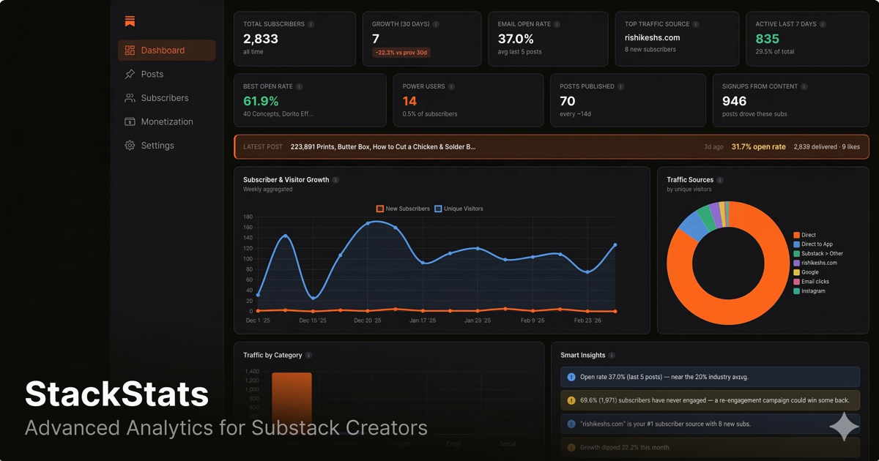This screenshot has width=879, height=461.
Task: Expand the Traffic Sources info tooltip
Action: click(719, 179)
